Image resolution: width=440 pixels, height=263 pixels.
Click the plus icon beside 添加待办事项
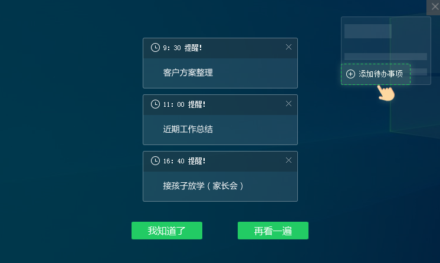[350, 74]
